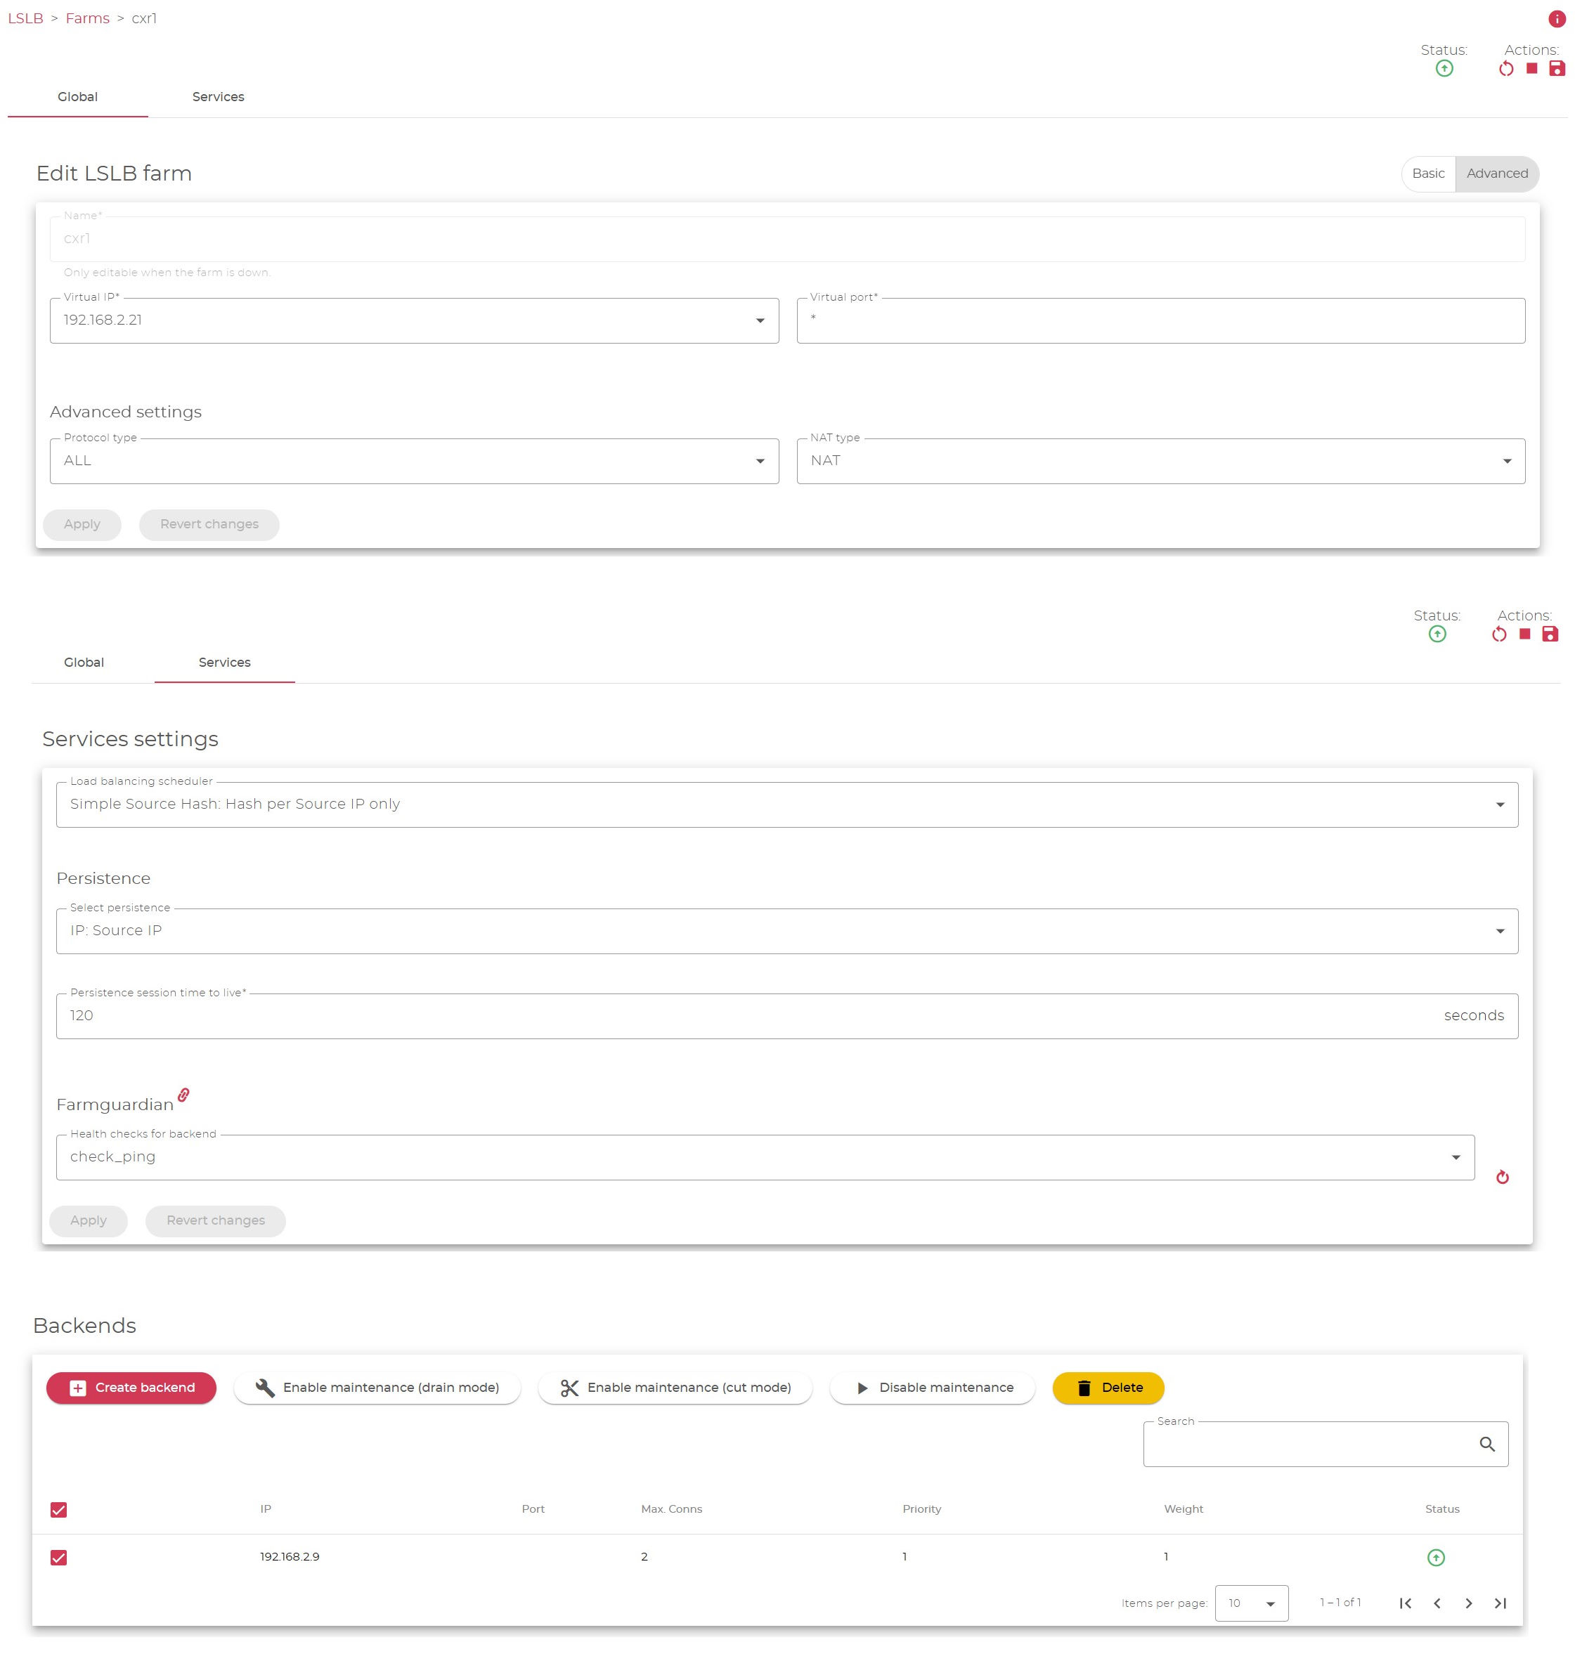This screenshot has height=1668, width=1575.
Task: Stop farm with top Actions stop icon
Action: click(x=1531, y=69)
